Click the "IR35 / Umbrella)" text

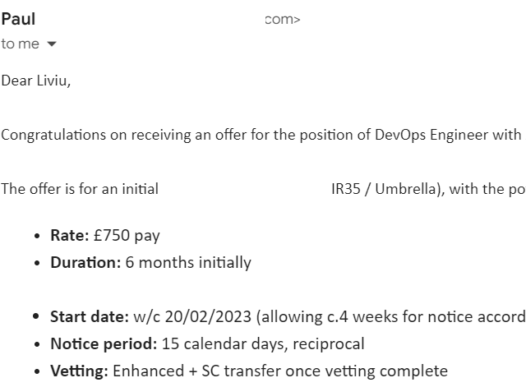pos(387,189)
